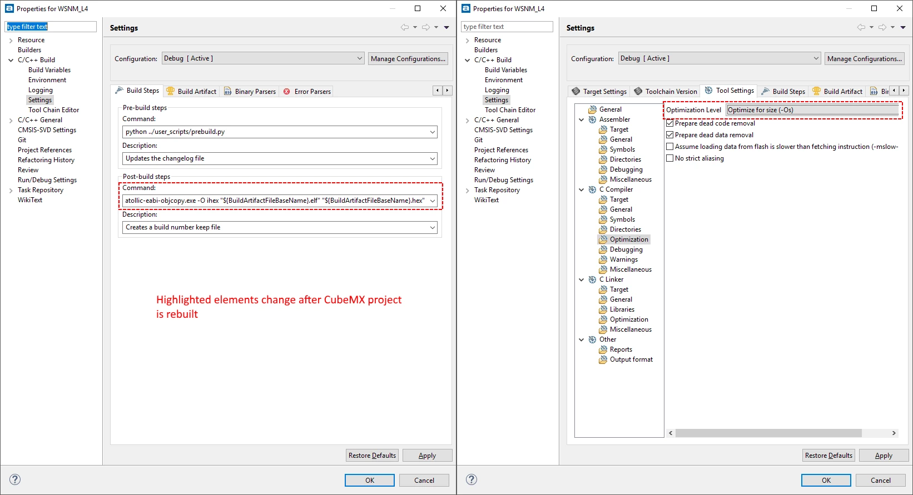Expand C/C++ General in left window tree
This screenshot has height=495, width=913.
pos(11,120)
